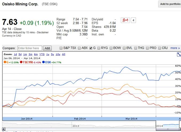Click the Osisko Mining Corp. title

20,4
